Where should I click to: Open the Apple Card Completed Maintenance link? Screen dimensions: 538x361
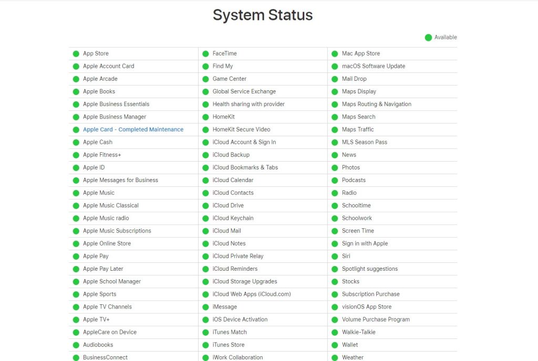pos(133,130)
